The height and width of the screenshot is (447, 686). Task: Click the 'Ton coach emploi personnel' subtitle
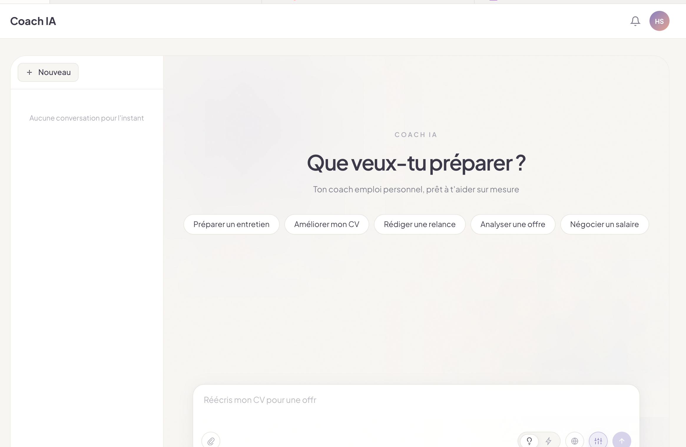click(x=416, y=189)
